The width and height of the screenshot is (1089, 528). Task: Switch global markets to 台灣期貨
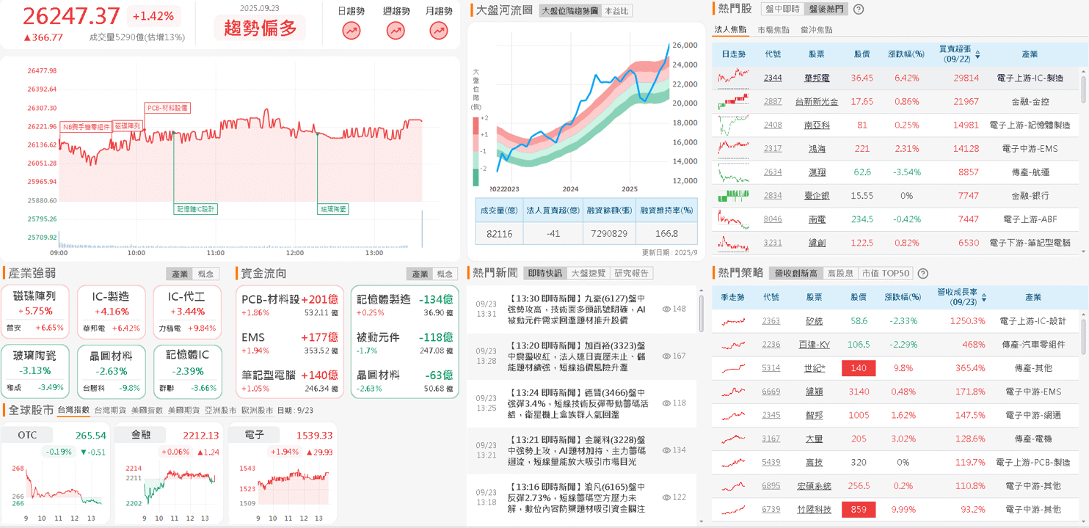[x=112, y=410]
